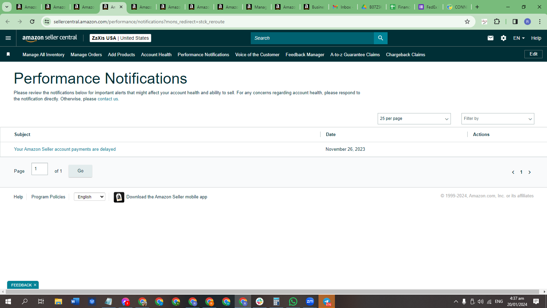Image resolution: width=547 pixels, height=308 pixels.
Task: Click Download the Amazon Seller mobile app
Action: 167,197
